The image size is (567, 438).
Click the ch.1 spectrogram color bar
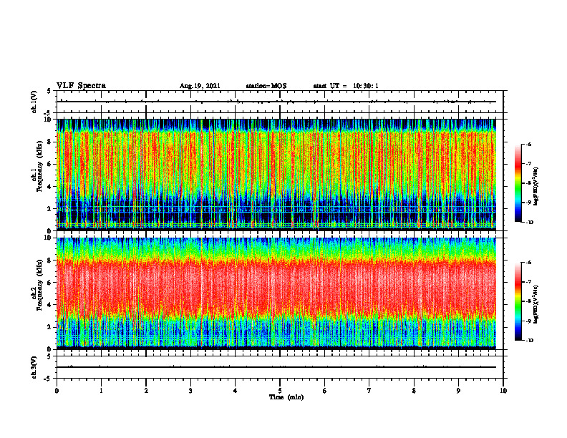(x=518, y=183)
